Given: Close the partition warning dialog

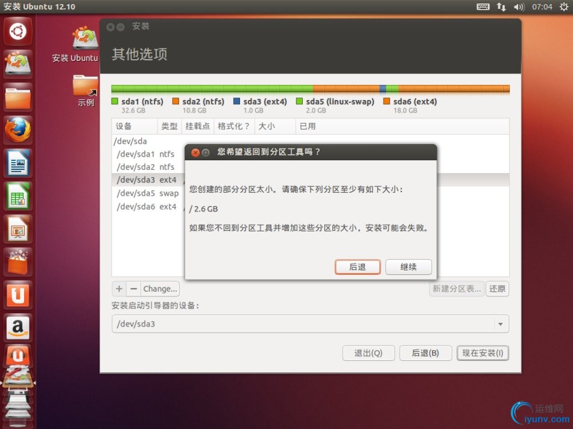Looking at the screenshot, I should pos(195,152).
